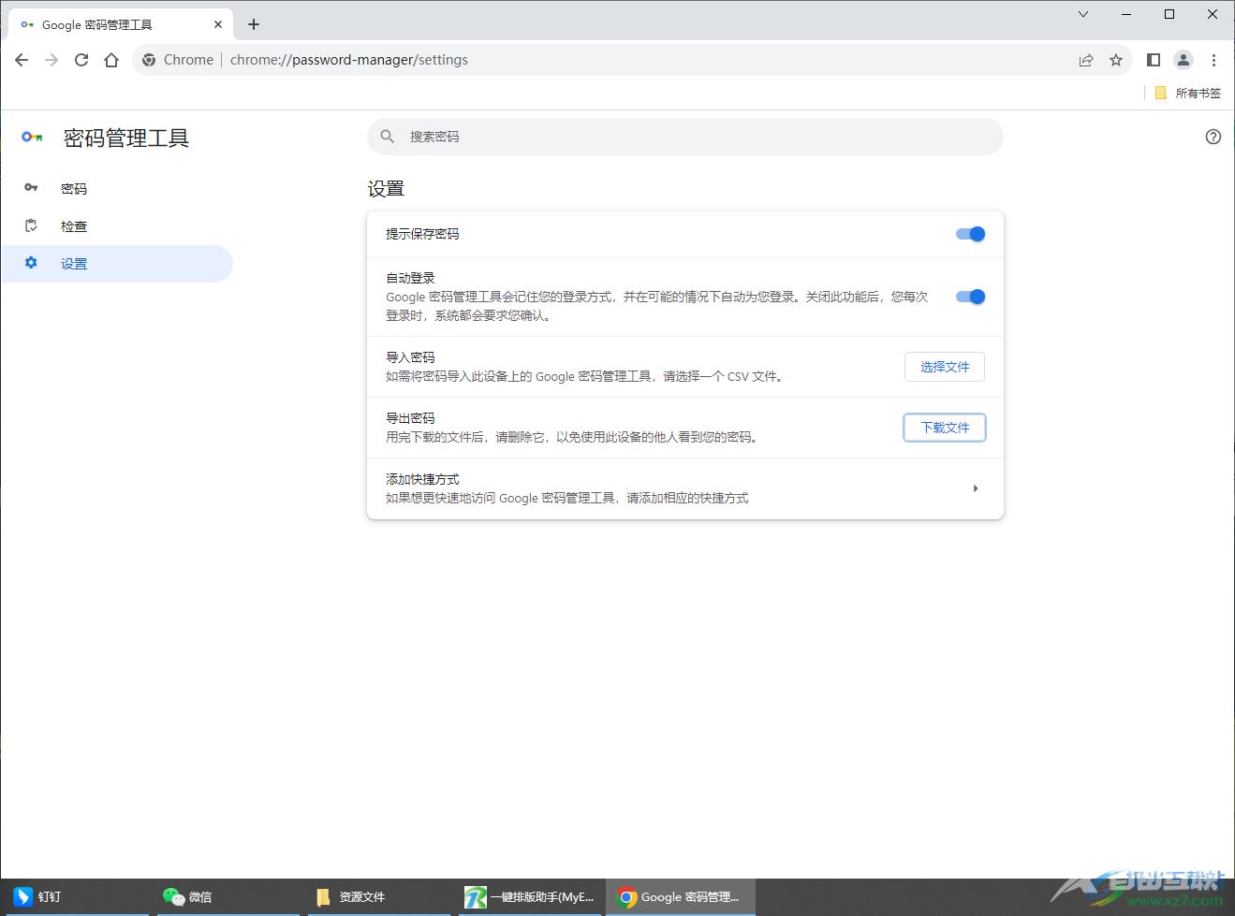The height and width of the screenshot is (916, 1235).
Task: Click 选择文件 to import passwords
Action: 945,367
